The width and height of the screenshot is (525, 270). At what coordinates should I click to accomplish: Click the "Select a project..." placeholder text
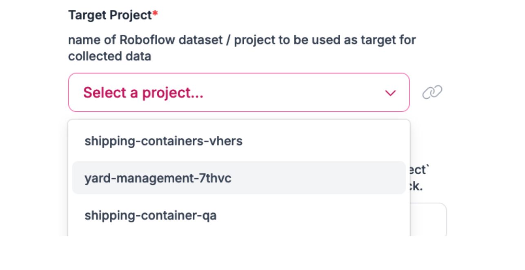point(143,93)
